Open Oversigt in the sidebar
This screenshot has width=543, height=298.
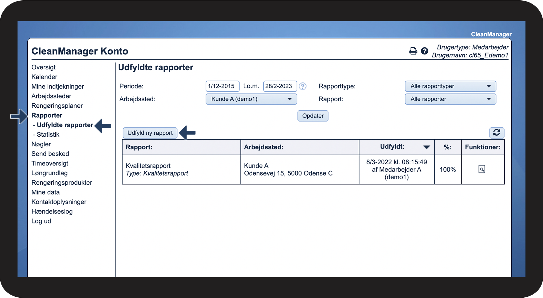pos(43,67)
